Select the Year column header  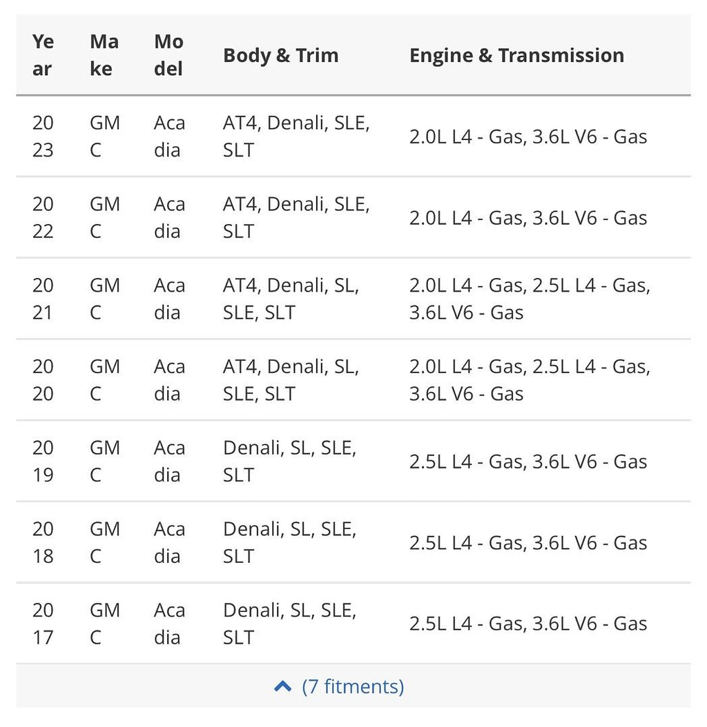(43, 55)
